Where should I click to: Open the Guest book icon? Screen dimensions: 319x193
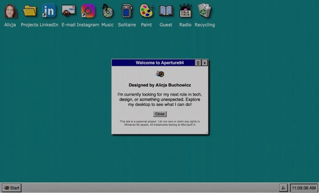point(166,11)
